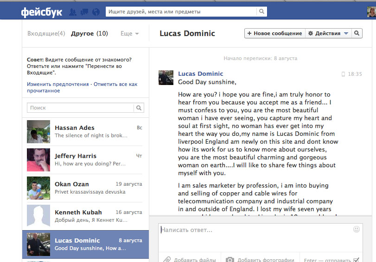Expand the Еще dropdown

(129, 33)
